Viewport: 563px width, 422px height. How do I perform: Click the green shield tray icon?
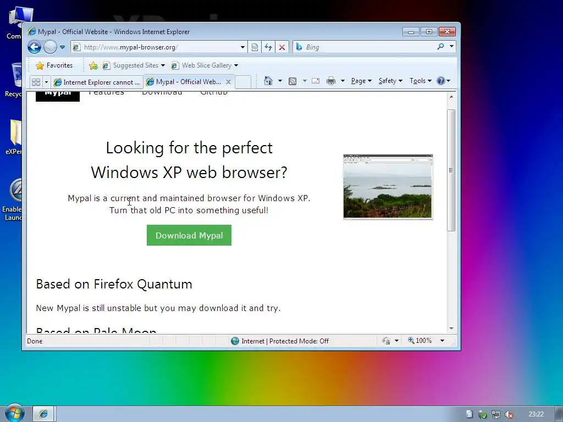483,414
